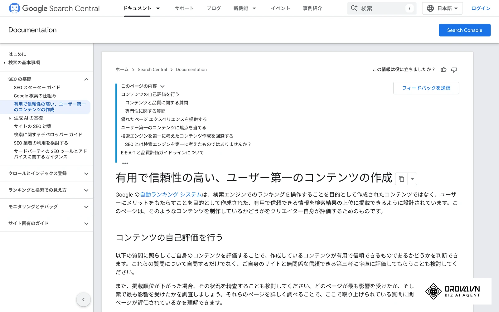Expand 検索の基本事項 tree item
Image resolution: width=499 pixels, height=312 pixels.
tap(4, 63)
